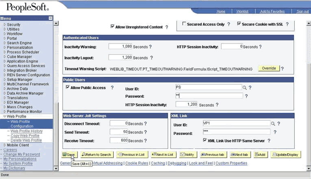Click the User ID lookup magnifier in Public Users
The width and height of the screenshot is (311, 179).
tap(245, 87)
